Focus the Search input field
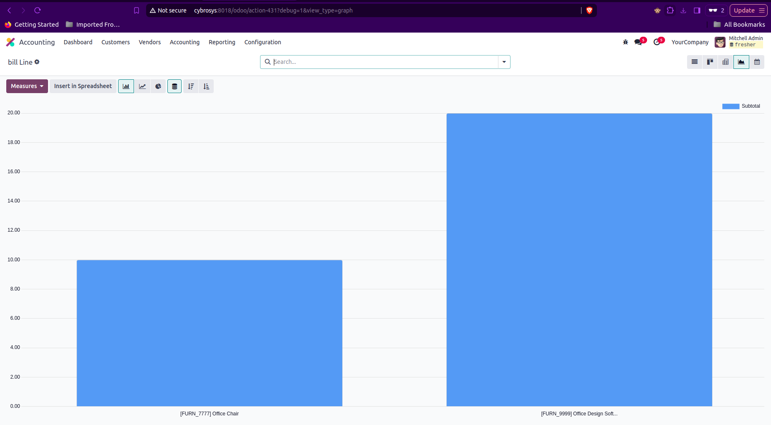Screen dimensions: 771x425 point(384,62)
